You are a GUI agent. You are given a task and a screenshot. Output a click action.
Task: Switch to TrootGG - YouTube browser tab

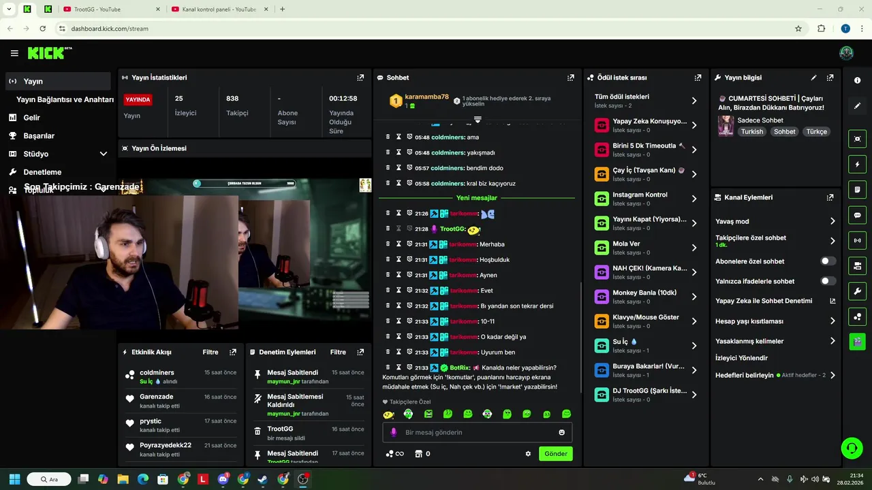pos(110,10)
